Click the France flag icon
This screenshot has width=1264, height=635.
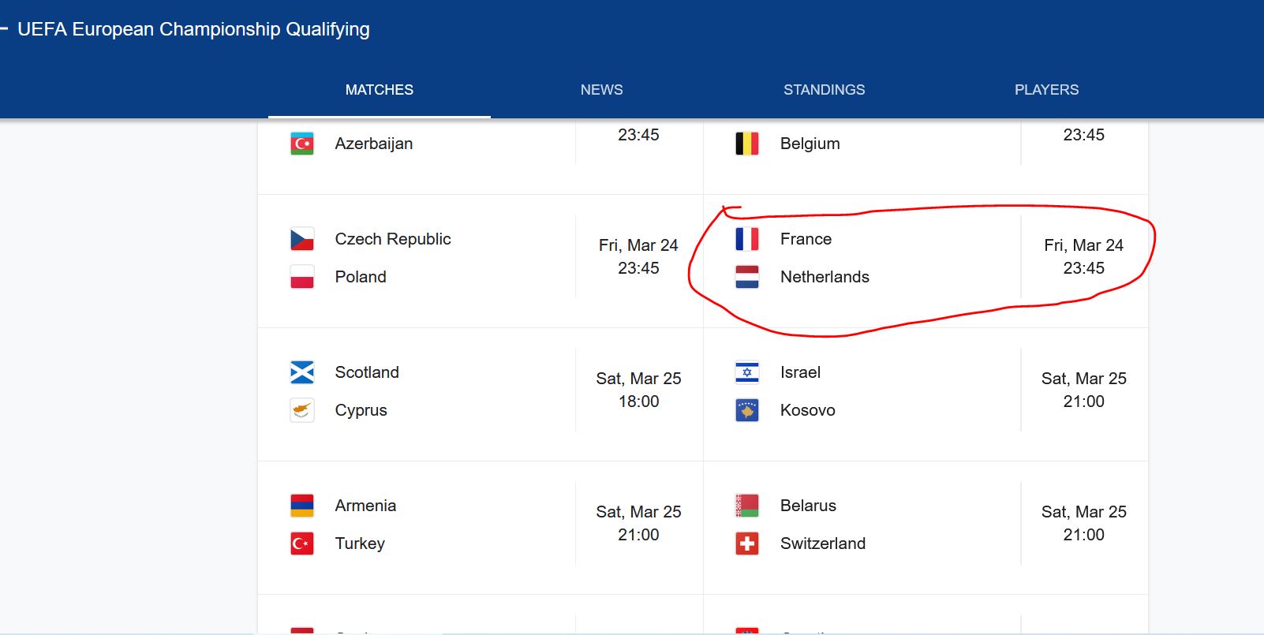[747, 239]
